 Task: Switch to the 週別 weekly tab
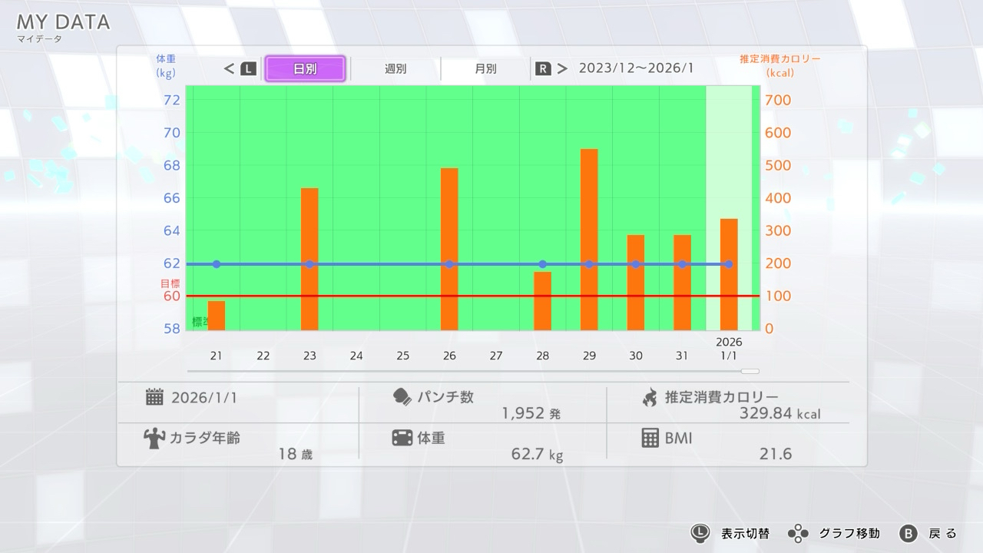tap(396, 68)
